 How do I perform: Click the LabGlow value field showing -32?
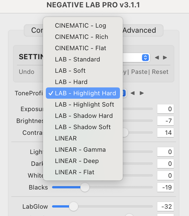[165, 206]
